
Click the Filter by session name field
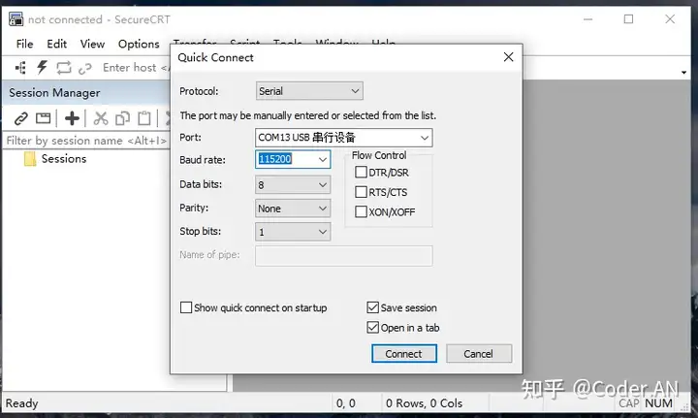coord(86,141)
